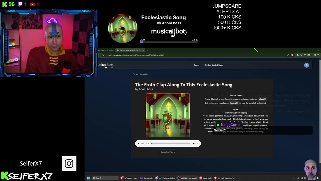Viewport: 321px width, 181px height.
Task: Expand the system tray hidden icons chevron
Action: 294,178
